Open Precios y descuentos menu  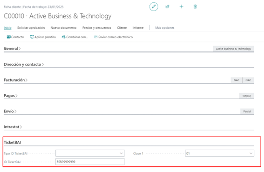97,28
